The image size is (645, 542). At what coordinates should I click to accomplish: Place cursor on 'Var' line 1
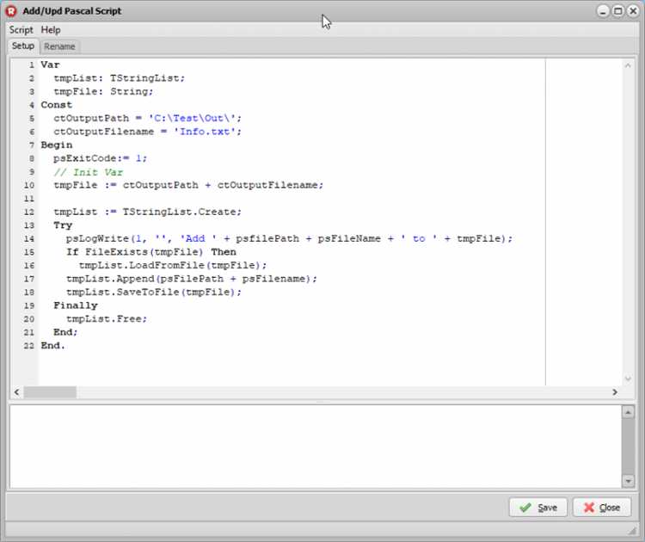click(x=50, y=65)
